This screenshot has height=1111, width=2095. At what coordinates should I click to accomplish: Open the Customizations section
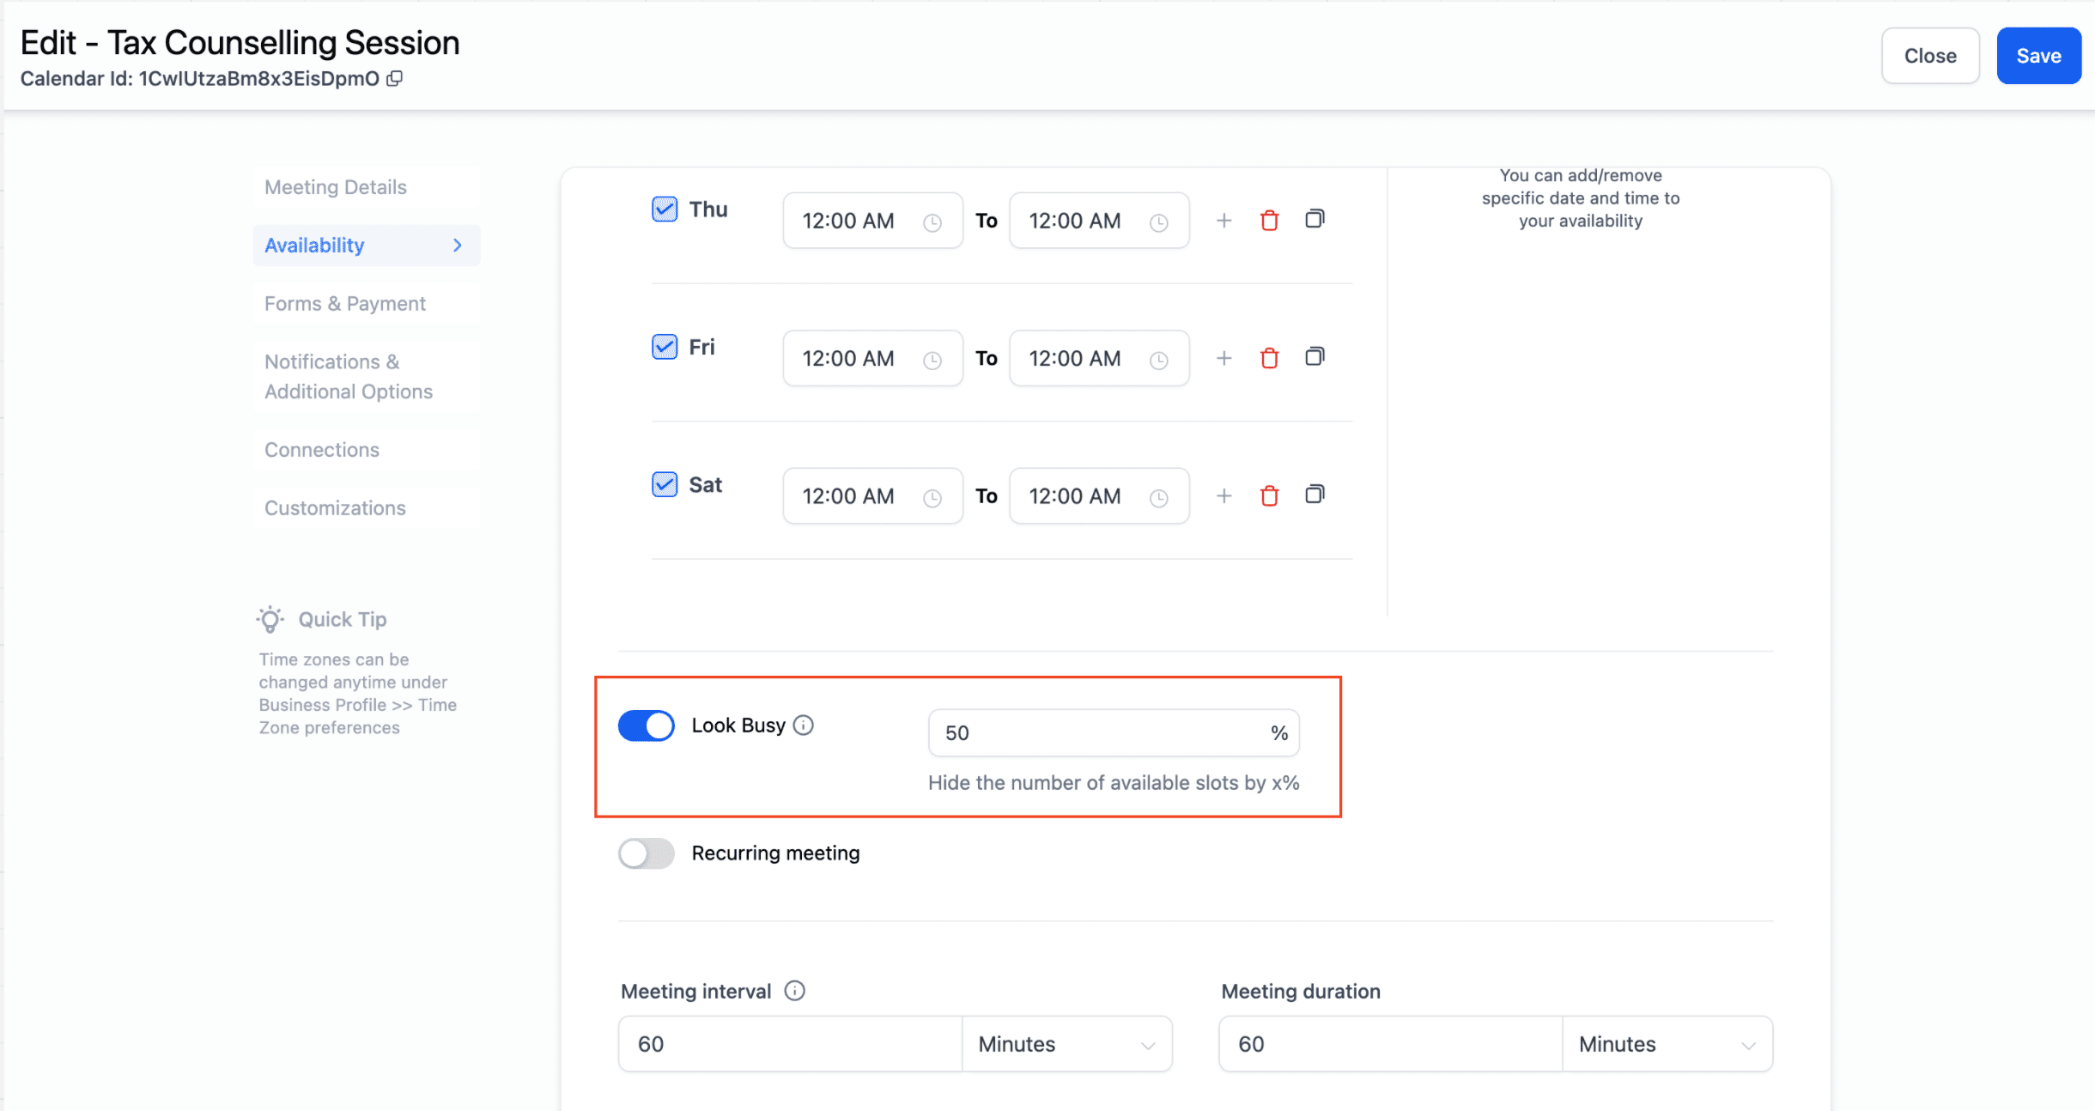(x=367, y=508)
